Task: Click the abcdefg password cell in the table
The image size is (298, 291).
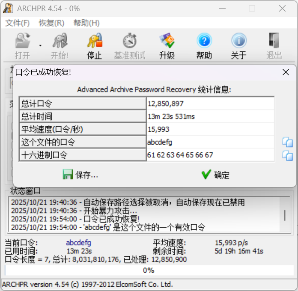Action: coord(210,142)
